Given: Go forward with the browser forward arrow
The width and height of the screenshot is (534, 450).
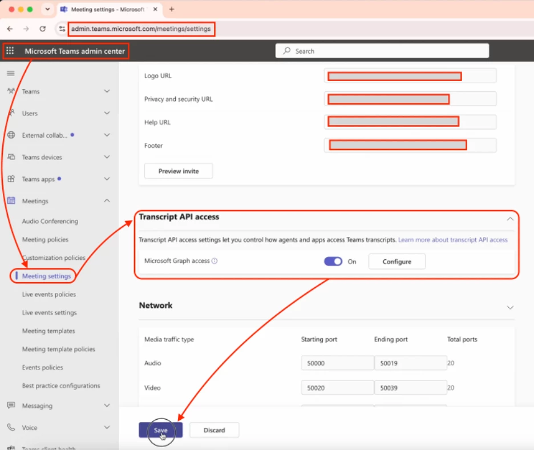Looking at the screenshot, I should coord(26,29).
